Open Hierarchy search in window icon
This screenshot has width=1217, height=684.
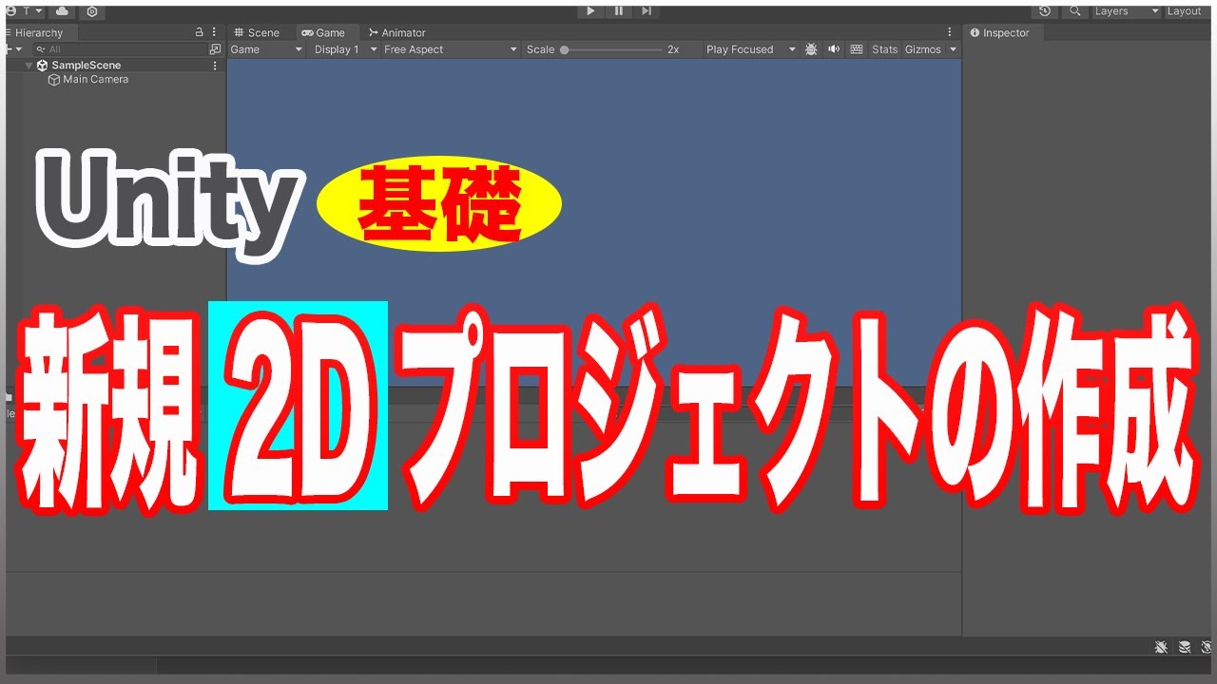click(215, 49)
